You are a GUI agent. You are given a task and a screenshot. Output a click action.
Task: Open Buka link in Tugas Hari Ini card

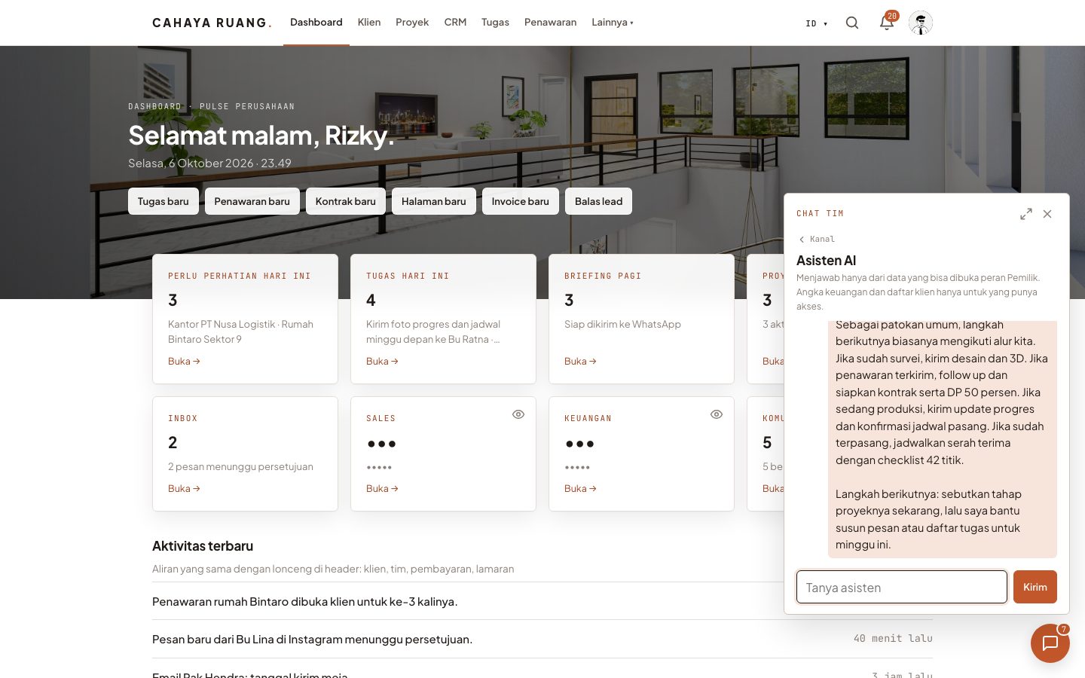[382, 362]
